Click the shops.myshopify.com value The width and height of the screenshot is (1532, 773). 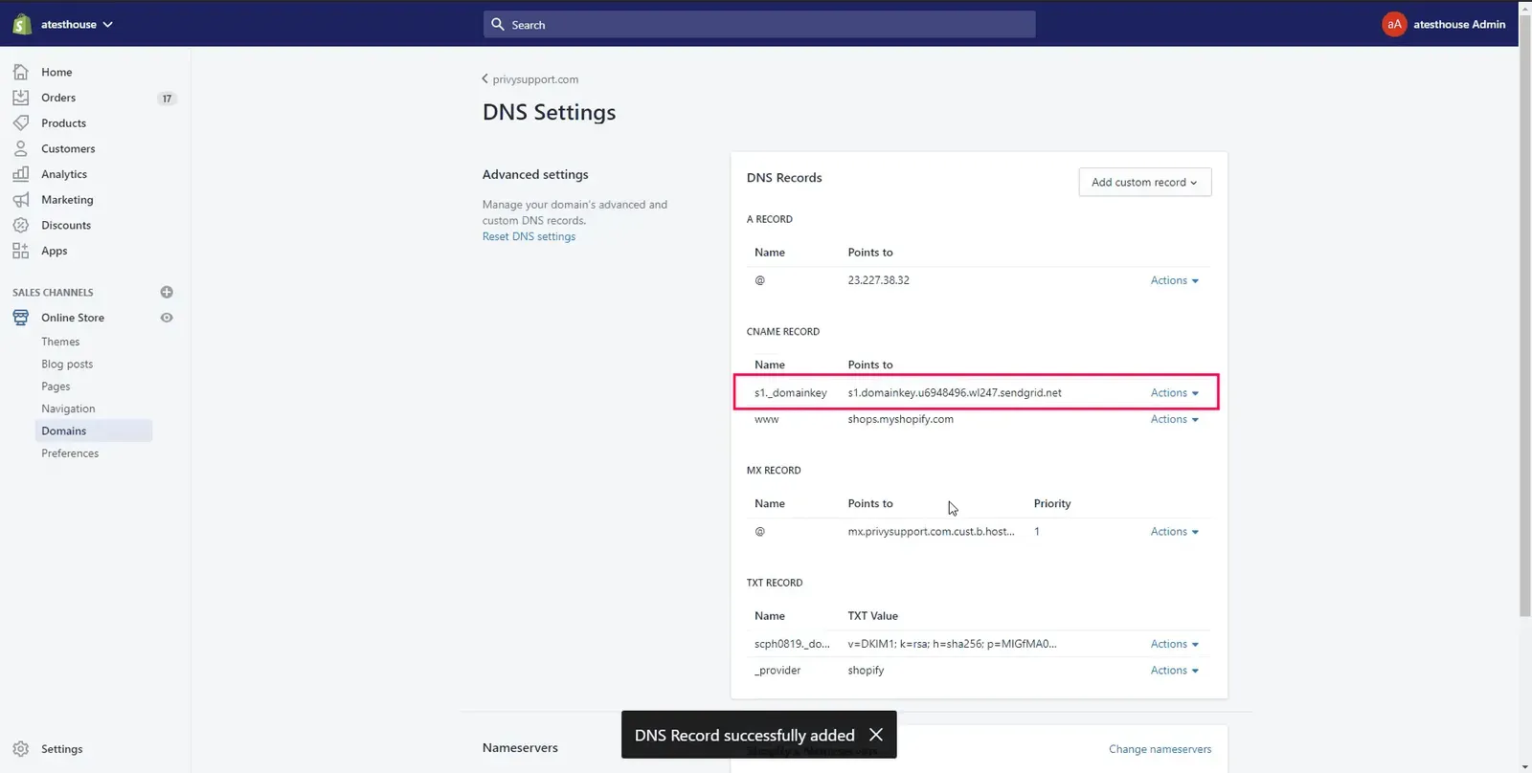[900, 419]
